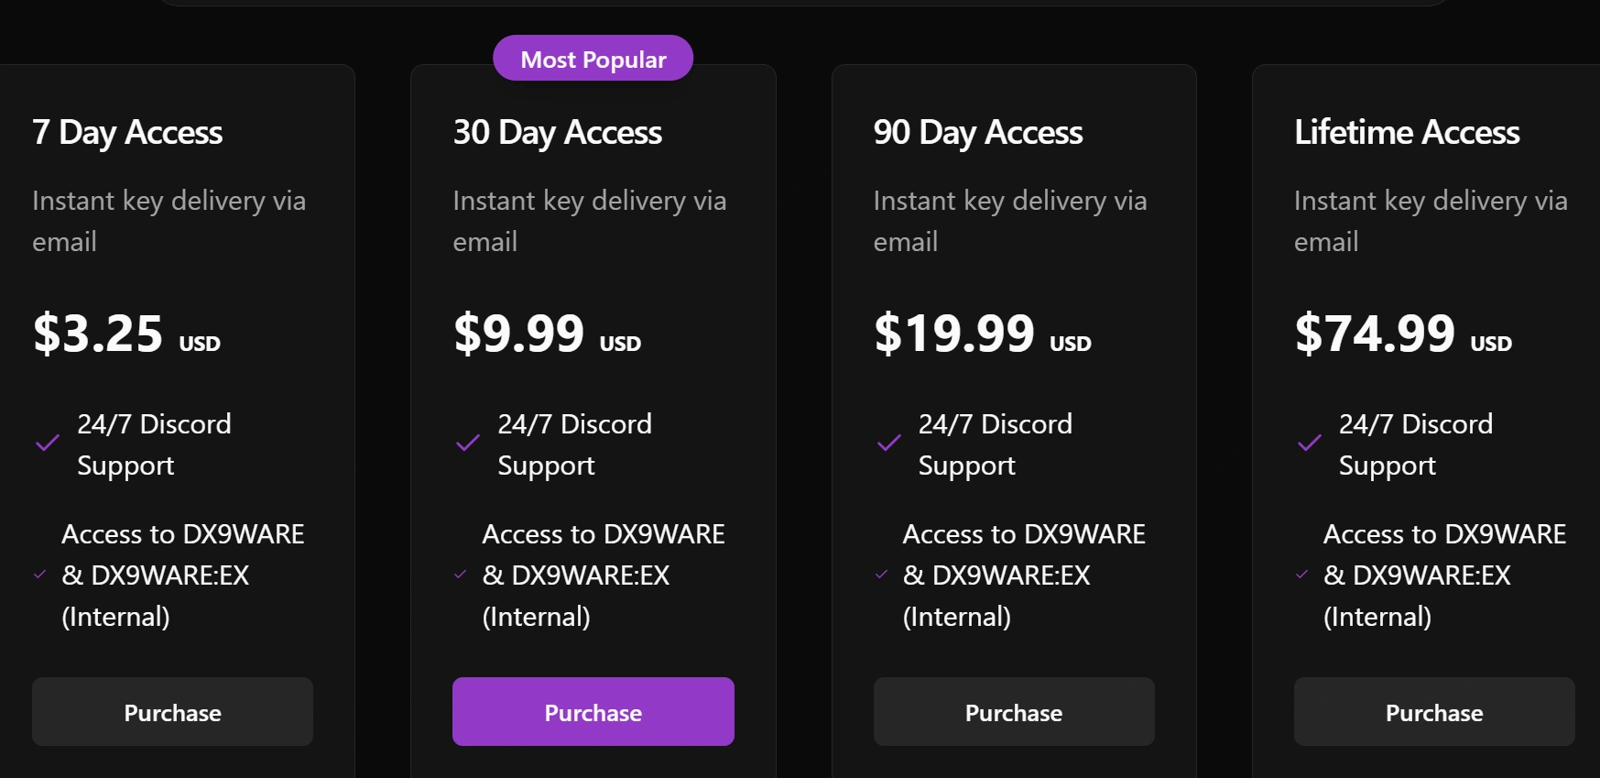Click small checkmark next to 7 Day DX9WARE access
This screenshot has width=1600, height=778.
(39, 575)
